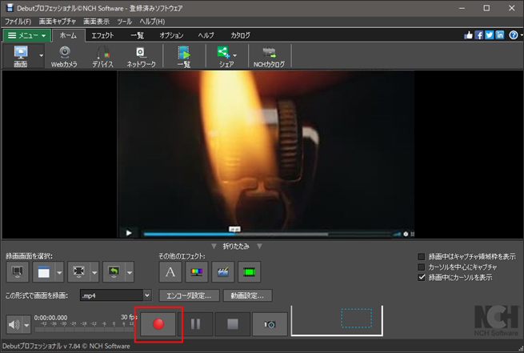This screenshot has height=353, width=524.
Task: Open the window selection dropdown arrow
Action: point(59,272)
